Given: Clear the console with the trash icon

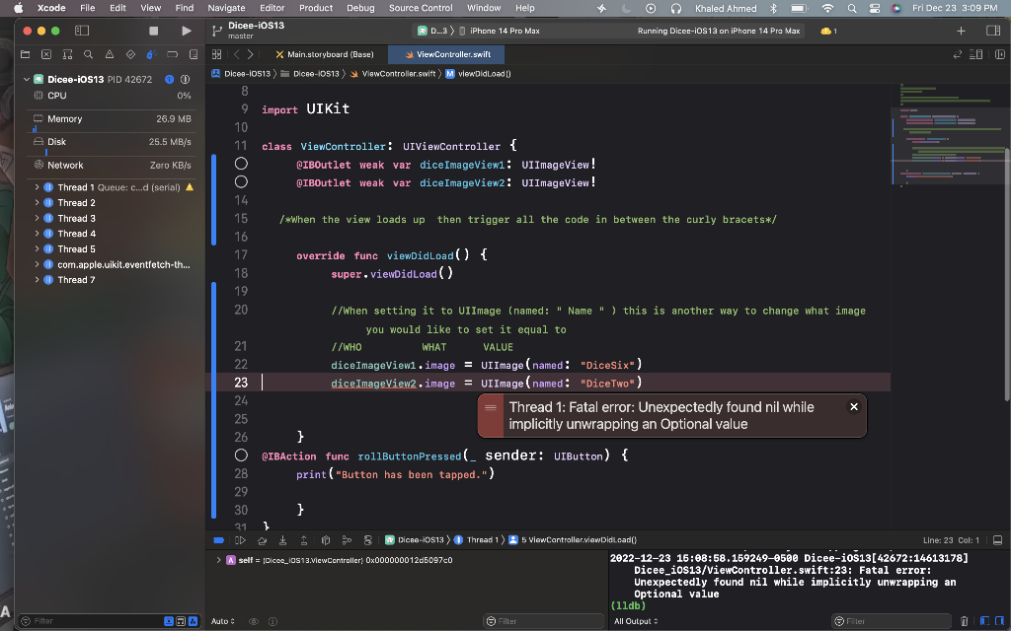Looking at the screenshot, I should (964, 621).
